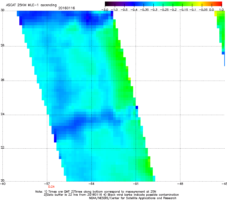This screenshot has height=200, width=227.
Task: Select the "-0.35" color scale label
Action: (144, 10)
